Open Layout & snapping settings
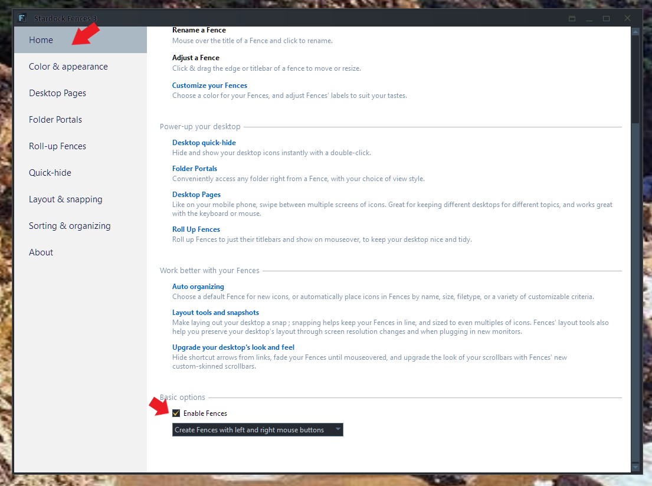Screen dimensions: 652x486 [x=65, y=199]
